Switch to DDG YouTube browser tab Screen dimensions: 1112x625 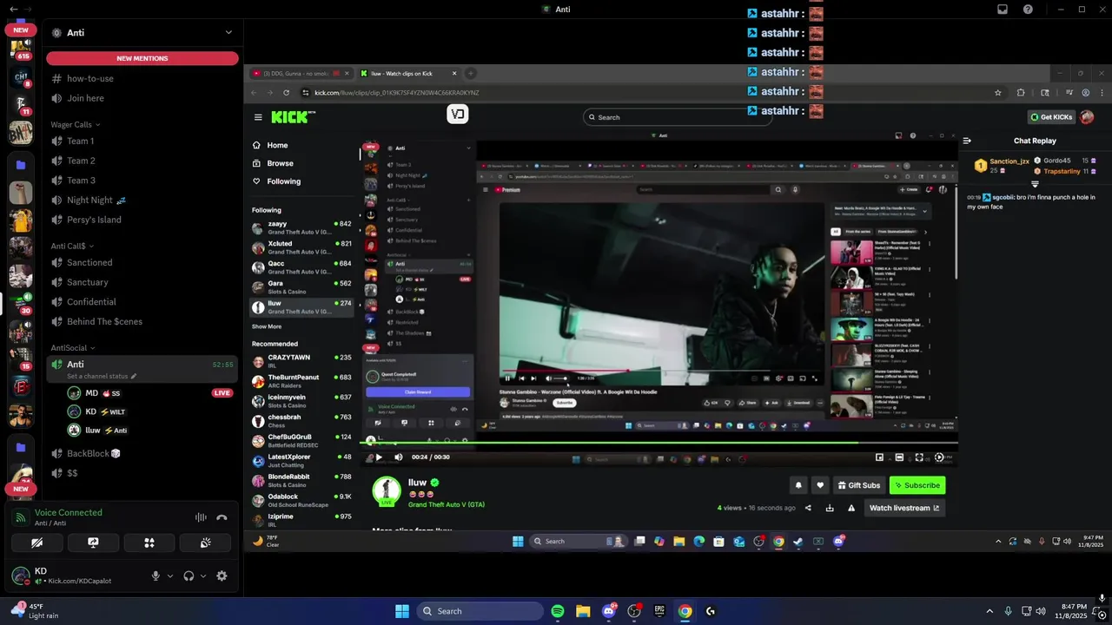[x=301, y=74]
